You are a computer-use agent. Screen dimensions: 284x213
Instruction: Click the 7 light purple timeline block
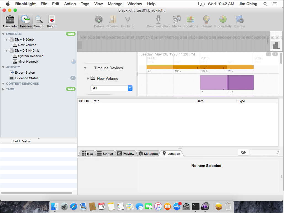click(213, 82)
